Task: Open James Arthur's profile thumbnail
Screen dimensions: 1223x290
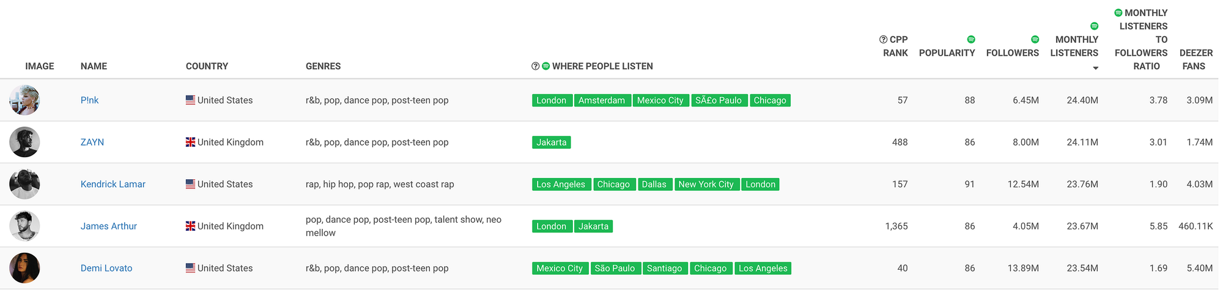Action: [x=24, y=226]
